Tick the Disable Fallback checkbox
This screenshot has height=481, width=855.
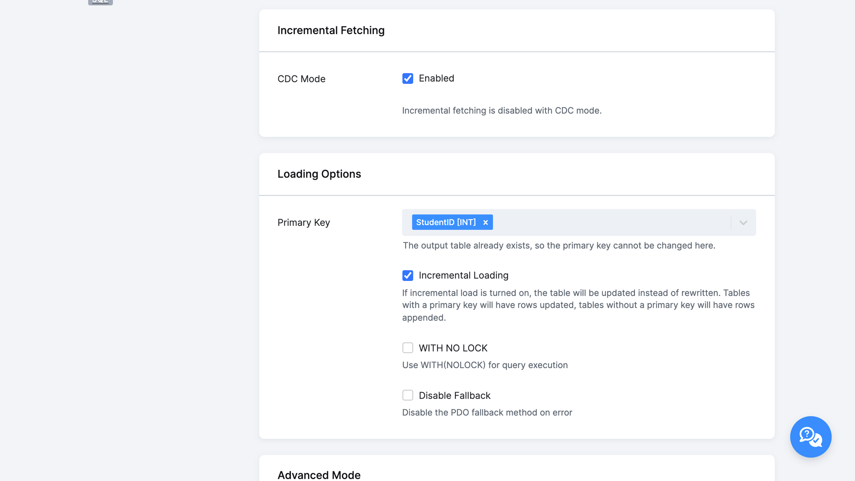[x=407, y=395]
